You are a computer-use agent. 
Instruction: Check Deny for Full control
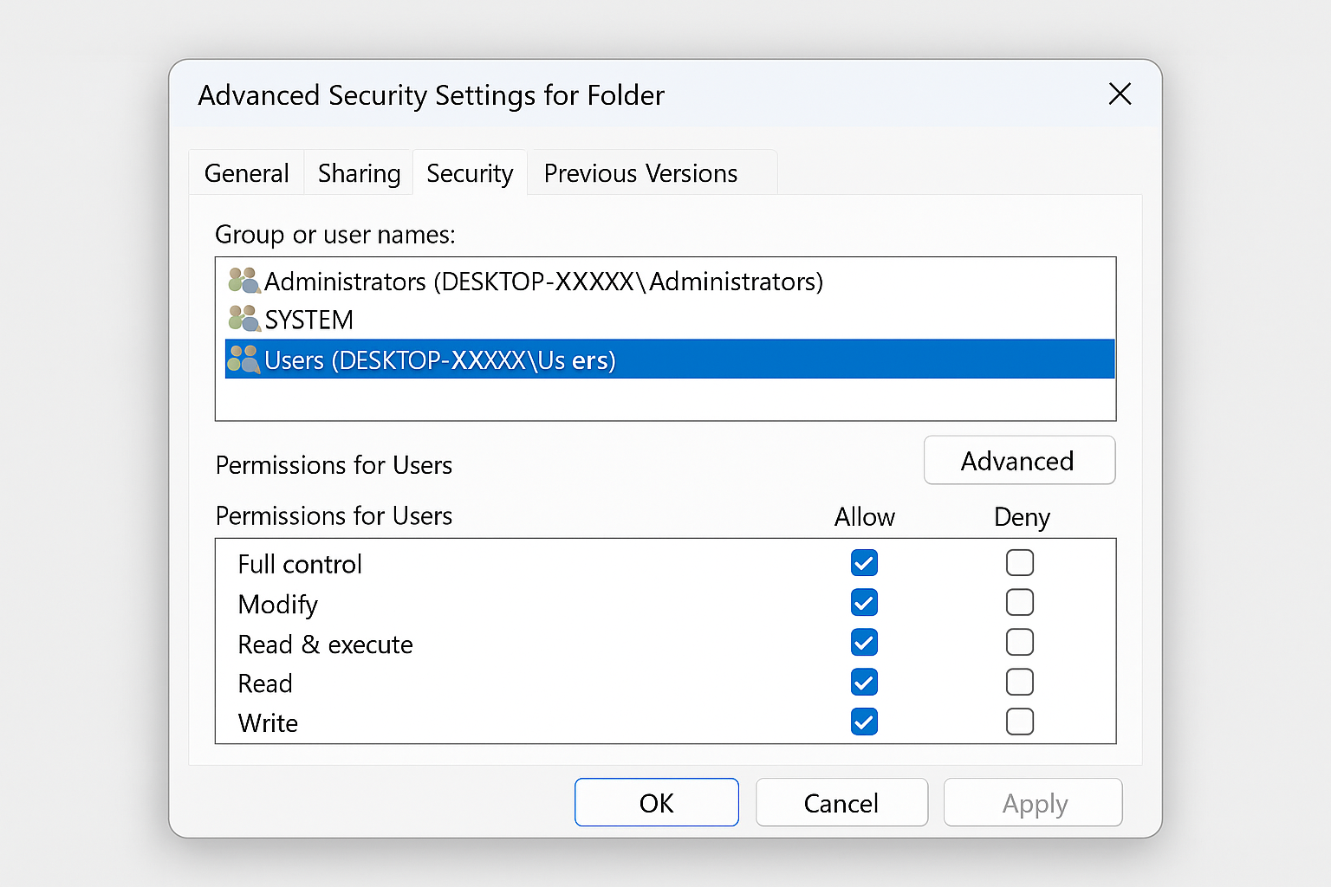(x=1020, y=563)
